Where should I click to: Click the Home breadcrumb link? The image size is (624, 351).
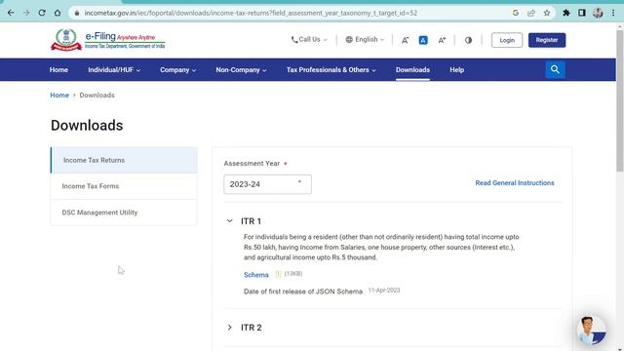click(x=59, y=96)
